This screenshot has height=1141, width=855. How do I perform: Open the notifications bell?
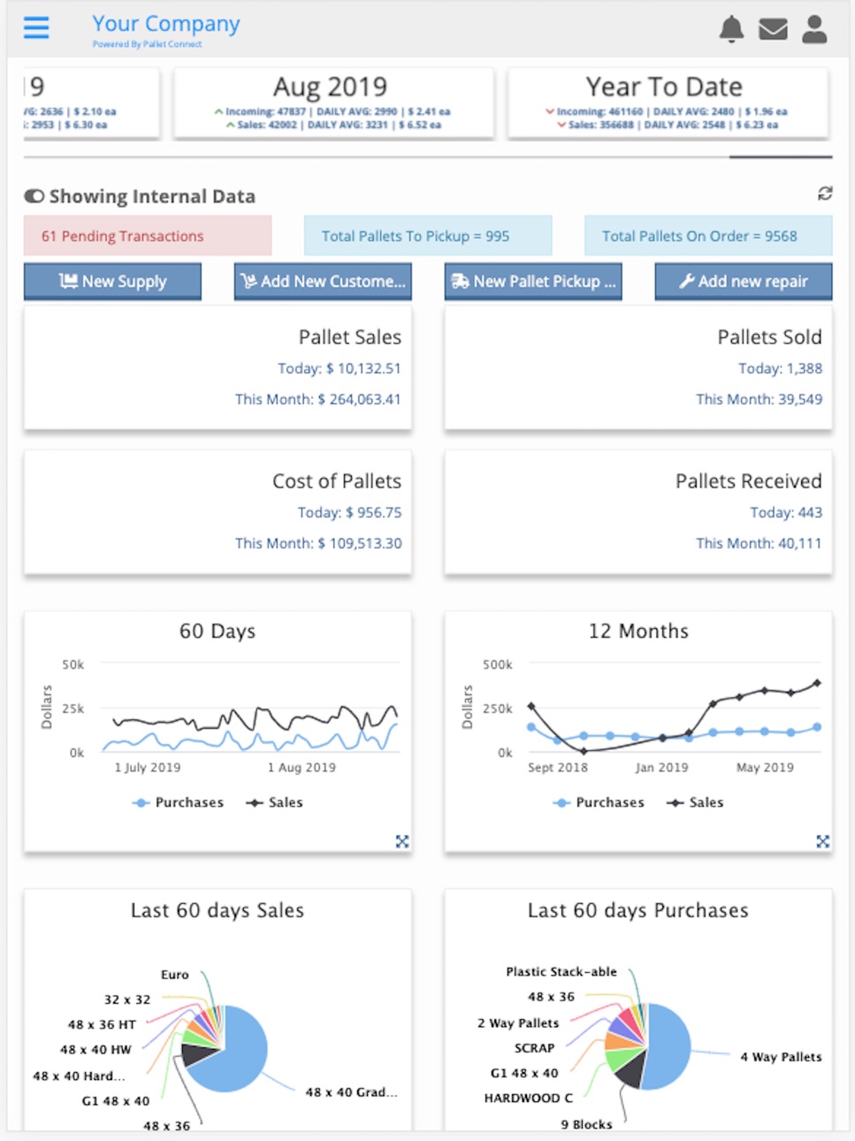tap(731, 29)
